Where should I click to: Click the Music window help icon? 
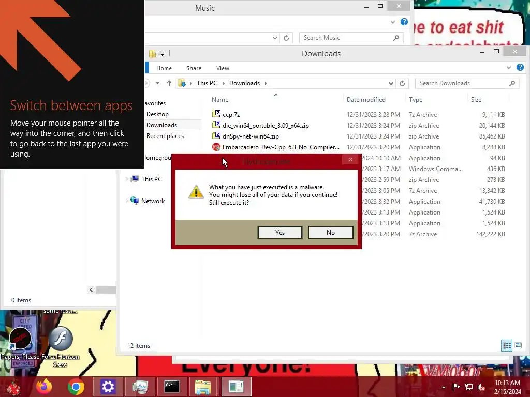pyautogui.click(x=404, y=22)
